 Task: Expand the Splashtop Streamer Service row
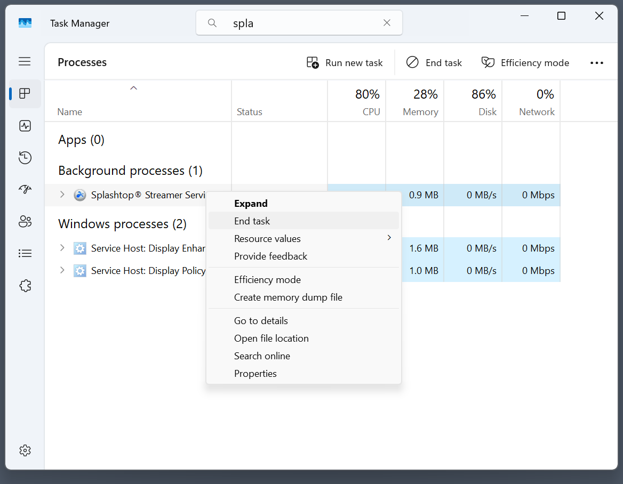(x=62, y=195)
